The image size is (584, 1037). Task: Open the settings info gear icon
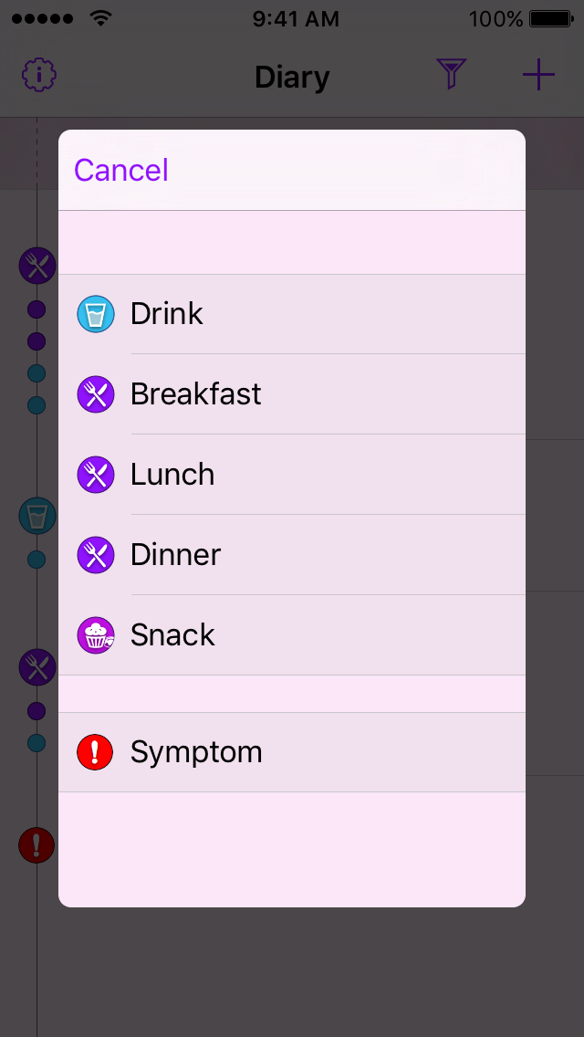coord(39,75)
